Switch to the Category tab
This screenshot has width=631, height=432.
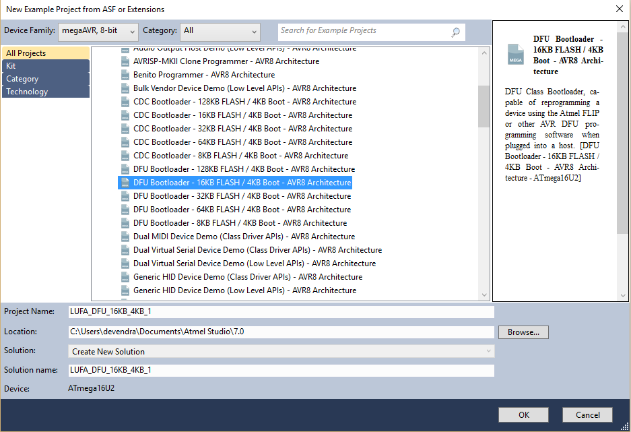46,79
